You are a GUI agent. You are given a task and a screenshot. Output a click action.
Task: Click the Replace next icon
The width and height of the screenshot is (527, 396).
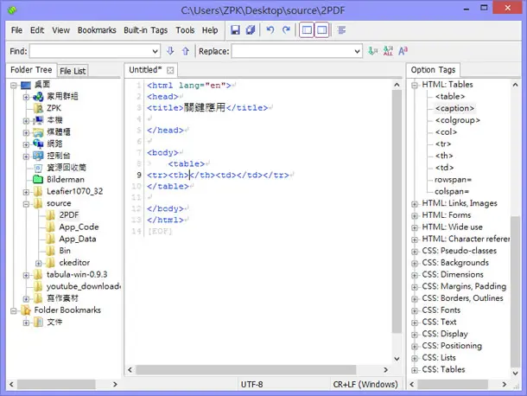coord(372,51)
